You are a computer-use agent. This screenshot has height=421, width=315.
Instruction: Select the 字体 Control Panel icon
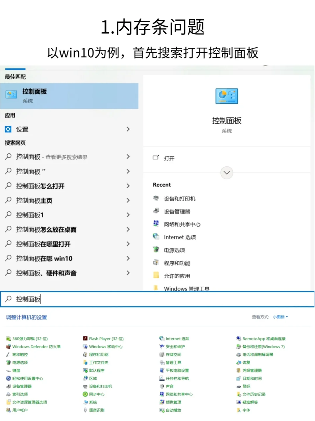(246, 410)
